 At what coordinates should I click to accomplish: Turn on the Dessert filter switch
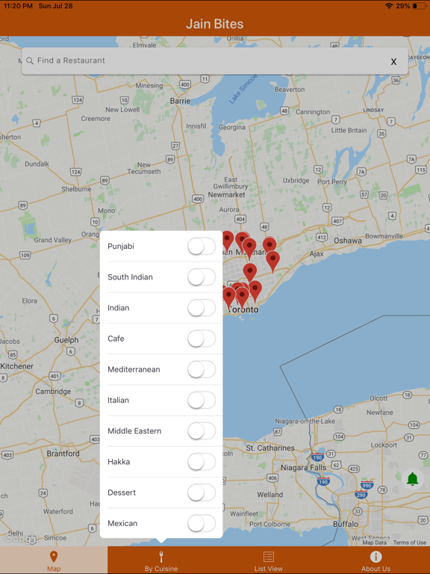tap(202, 493)
